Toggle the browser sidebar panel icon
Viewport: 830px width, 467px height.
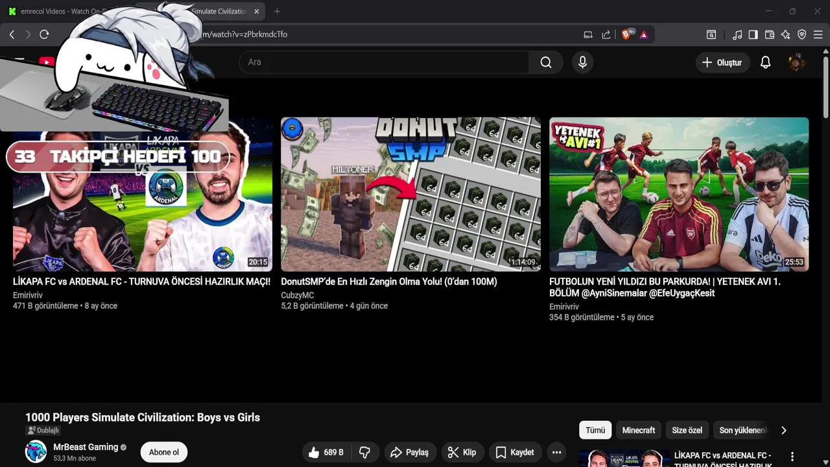pyautogui.click(x=753, y=34)
